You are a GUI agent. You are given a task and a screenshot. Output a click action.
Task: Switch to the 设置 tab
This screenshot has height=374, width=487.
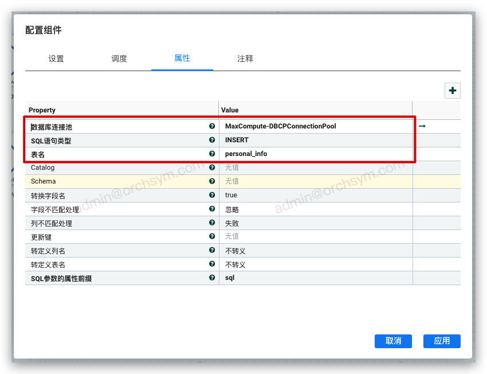click(x=56, y=59)
